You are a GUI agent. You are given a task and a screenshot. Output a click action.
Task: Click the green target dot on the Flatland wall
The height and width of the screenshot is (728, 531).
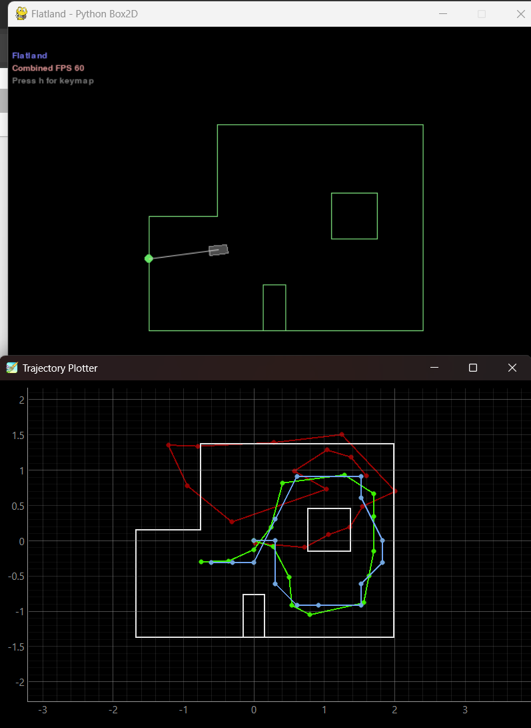(x=149, y=259)
